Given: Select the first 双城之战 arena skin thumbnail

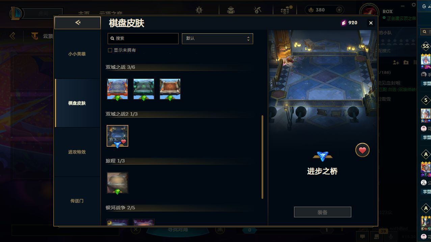Looking at the screenshot, I should [x=117, y=89].
